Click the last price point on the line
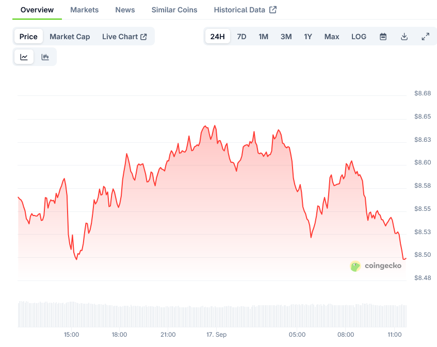 click(x=406, y=258)
